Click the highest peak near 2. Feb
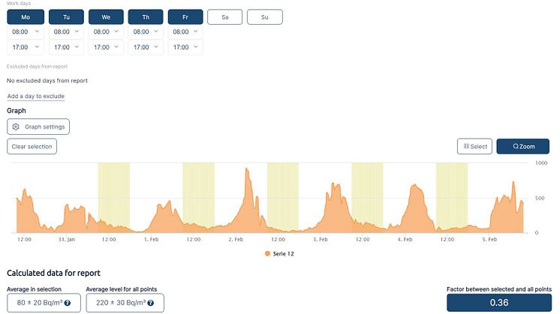This screenshot has width=560, height=314. (247, 171)
